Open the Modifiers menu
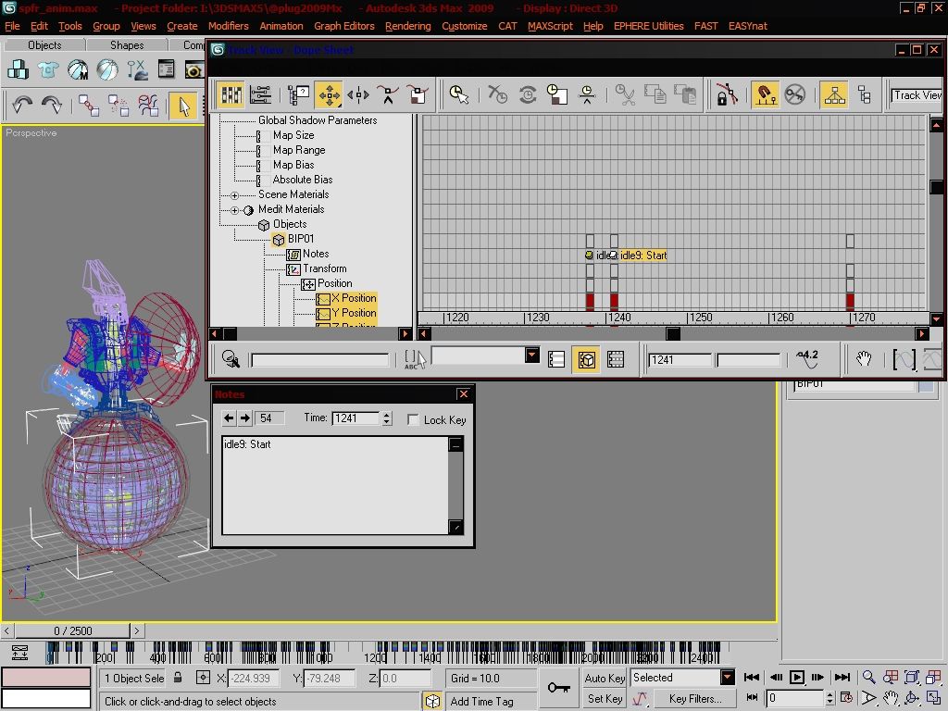 [x=229, y=26]
